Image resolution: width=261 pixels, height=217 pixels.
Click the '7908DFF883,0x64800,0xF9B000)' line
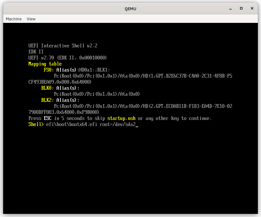point(64,112)
